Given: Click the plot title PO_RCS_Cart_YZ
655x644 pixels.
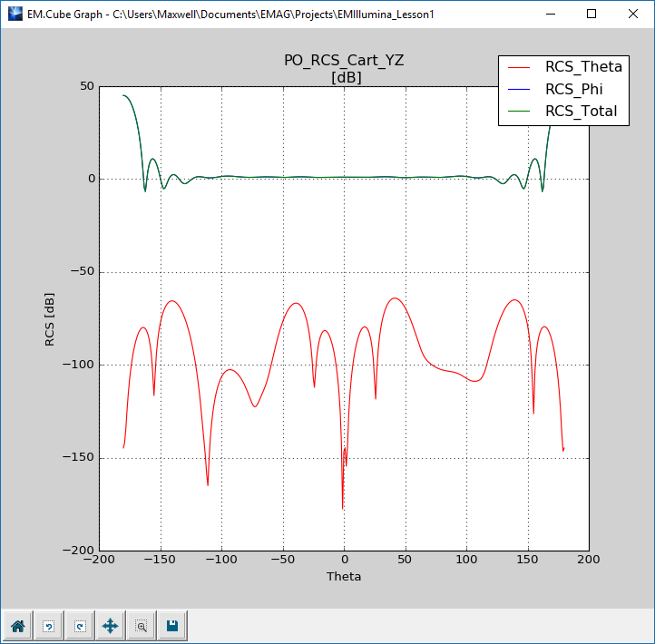Looking at the screenshot, I should click(x=344, y=61).
